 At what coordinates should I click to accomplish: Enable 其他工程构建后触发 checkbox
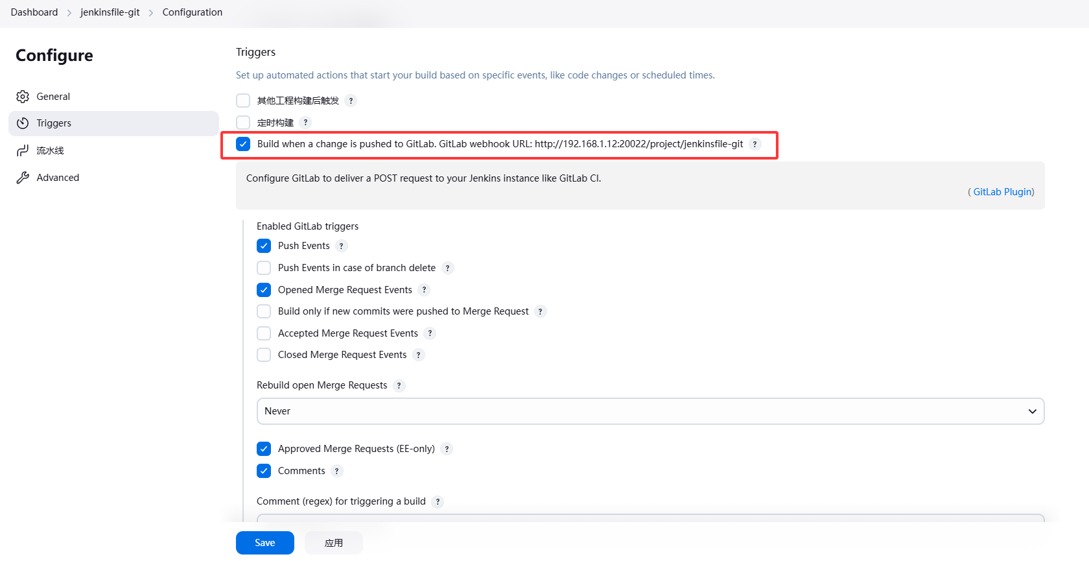[243, 101]
